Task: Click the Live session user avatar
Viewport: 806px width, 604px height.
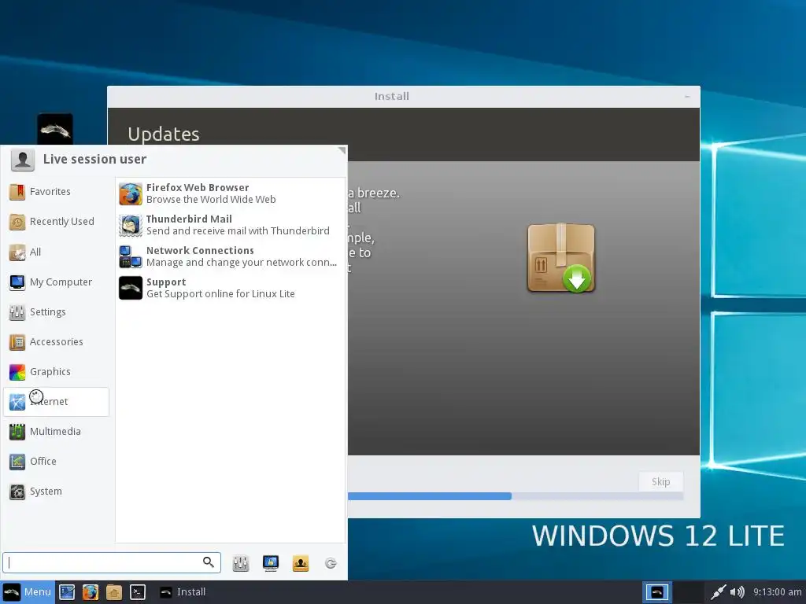Action: coord(23,160)
